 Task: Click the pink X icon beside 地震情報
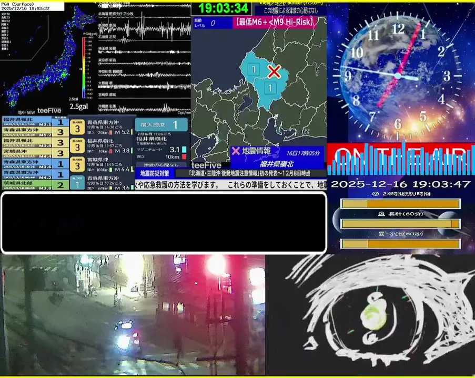236,151
